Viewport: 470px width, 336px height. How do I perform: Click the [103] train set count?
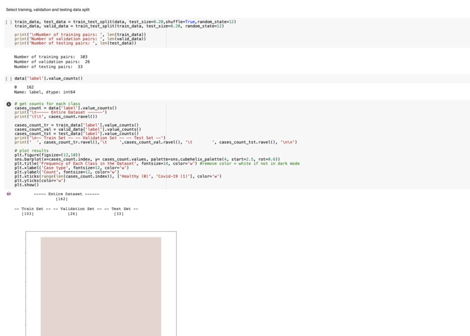(28, 214)
